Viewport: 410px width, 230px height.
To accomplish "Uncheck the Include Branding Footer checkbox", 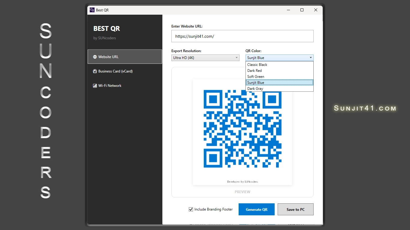I will coord(191,209).
